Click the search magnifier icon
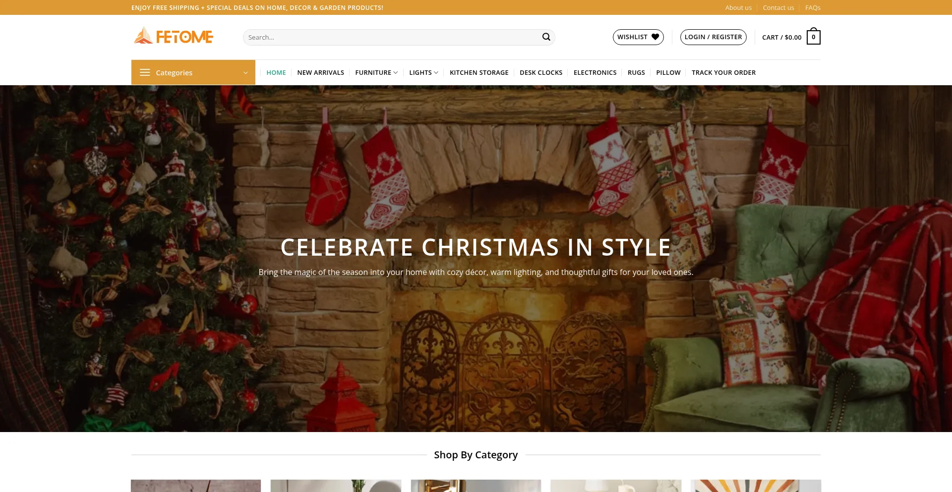952x492 pixels. click(x=546, y=37)
